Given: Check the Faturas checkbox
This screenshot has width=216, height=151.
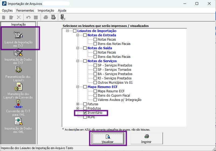Looking at the screenshot, I should pos(85,104).
